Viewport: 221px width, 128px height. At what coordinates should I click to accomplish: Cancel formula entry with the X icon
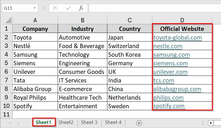tap(55, 8)
